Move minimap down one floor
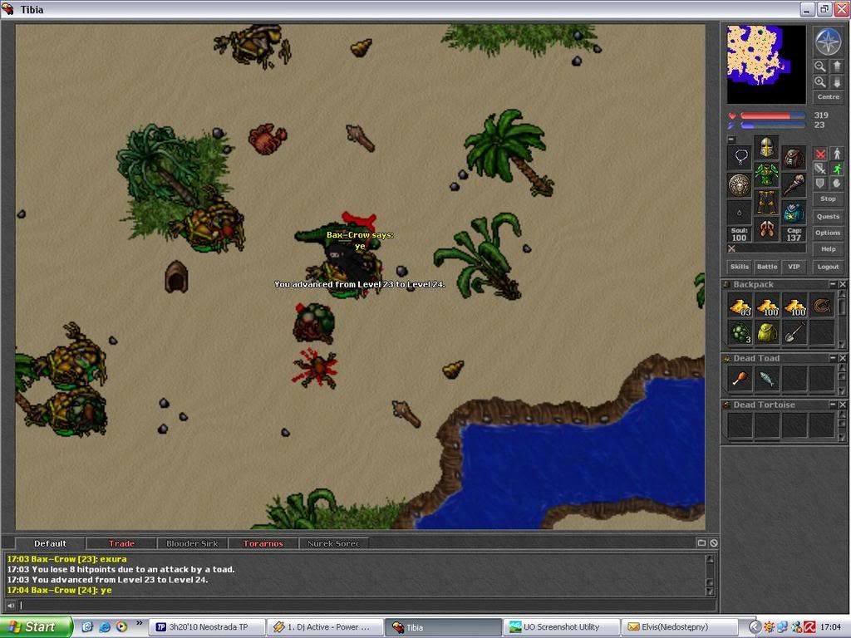The image size is (851, 638). pyautogui.click(x=836, y=82)
